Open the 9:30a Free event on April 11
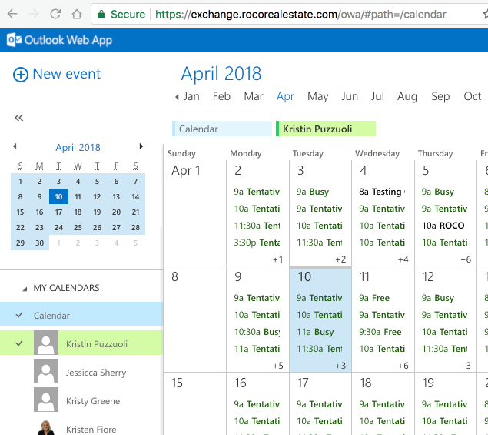 380,332
